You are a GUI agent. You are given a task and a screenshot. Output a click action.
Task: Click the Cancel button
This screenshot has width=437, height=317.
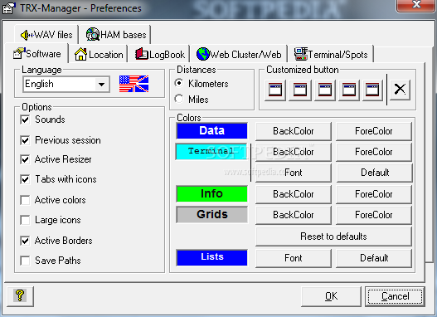395,296
